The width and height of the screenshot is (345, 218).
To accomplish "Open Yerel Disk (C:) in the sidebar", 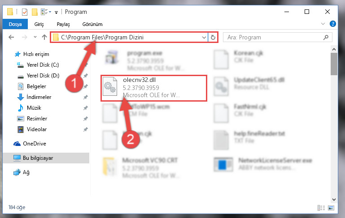I will click(43, 65).
